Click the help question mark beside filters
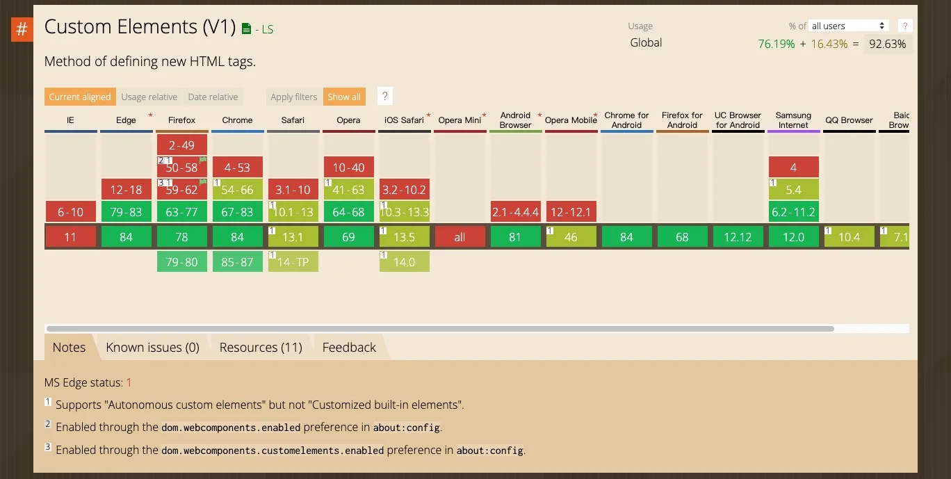The image size is (951, 479). coord(384,97)
